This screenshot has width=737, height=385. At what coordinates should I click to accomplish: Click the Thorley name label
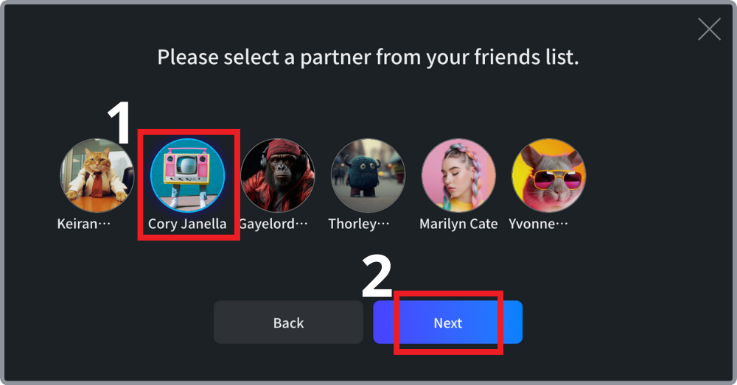(359, 224)
